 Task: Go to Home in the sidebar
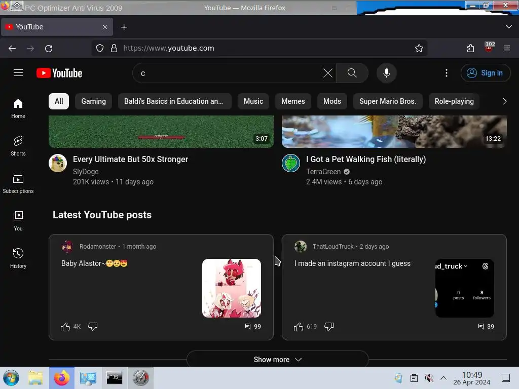click(x=18, y=109)
